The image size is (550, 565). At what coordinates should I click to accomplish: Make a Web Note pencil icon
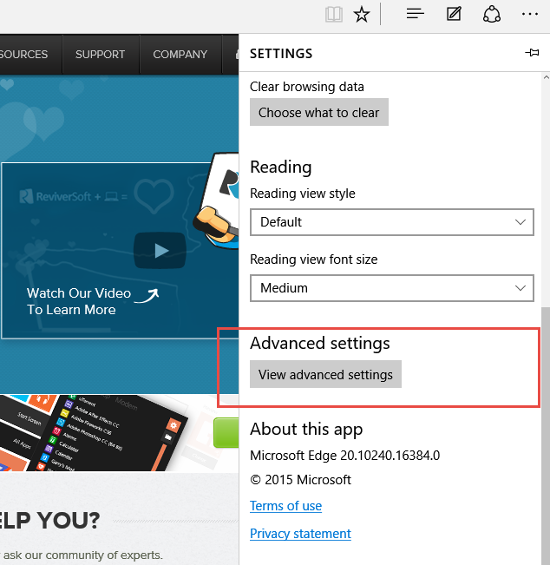coord(454,14)
